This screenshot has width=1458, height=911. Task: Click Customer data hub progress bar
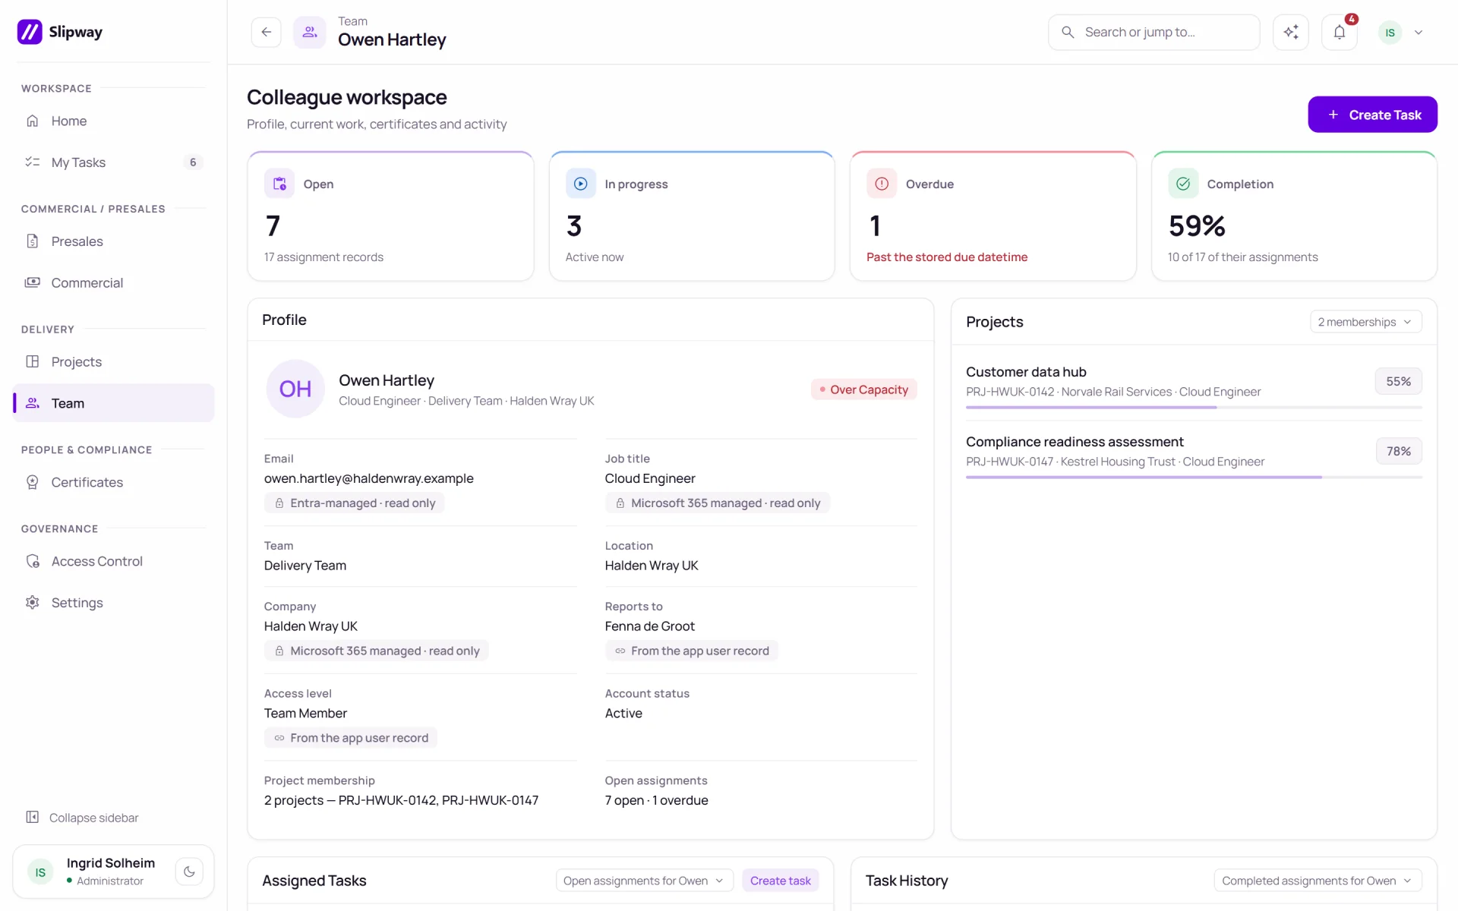[x=1194, y=408]
